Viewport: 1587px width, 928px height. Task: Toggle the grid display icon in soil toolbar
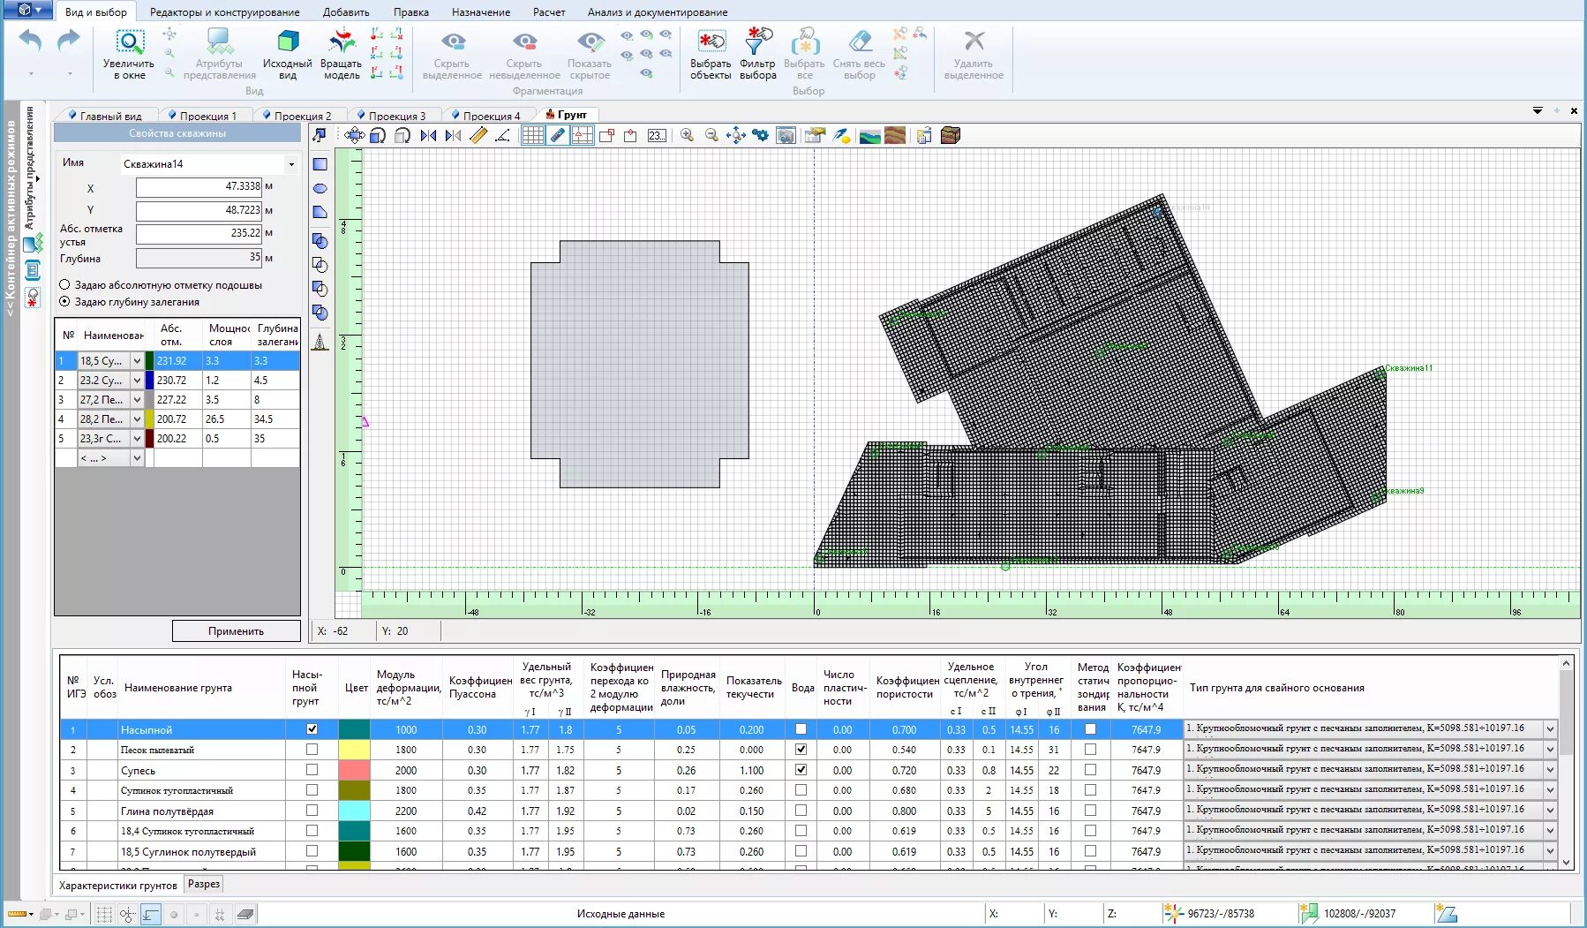tap(532, 135)
